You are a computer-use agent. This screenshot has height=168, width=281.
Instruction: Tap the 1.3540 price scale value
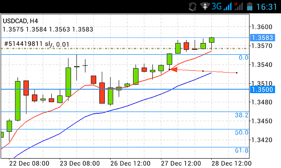(x=262, y=65)
